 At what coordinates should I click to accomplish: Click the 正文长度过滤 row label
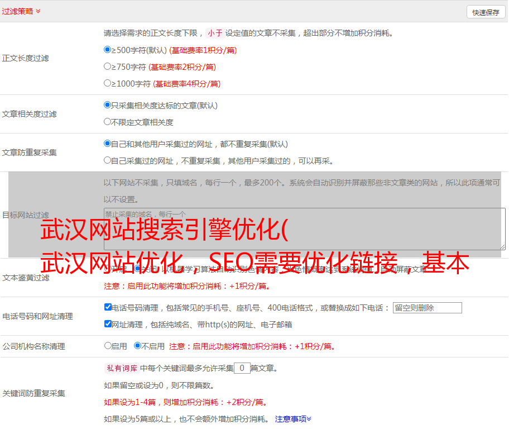pyautogui.click(x=26, y=58)
